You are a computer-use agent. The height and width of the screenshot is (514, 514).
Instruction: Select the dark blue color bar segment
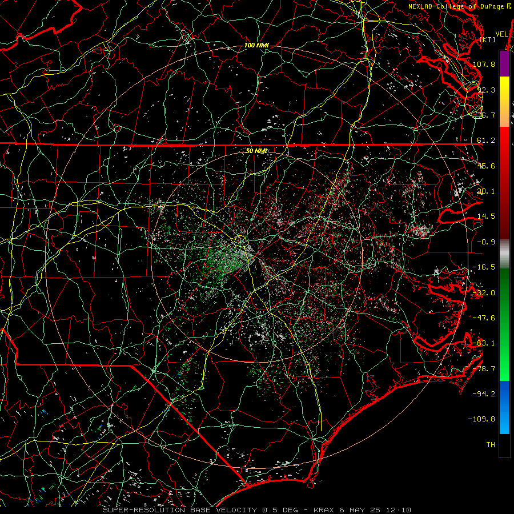coord(504,393)
